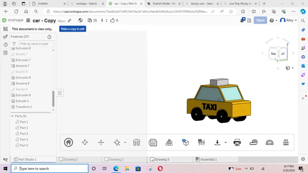The image size is (308, 173).
Task: Expand the download options arrow
Action: point(225,143)
